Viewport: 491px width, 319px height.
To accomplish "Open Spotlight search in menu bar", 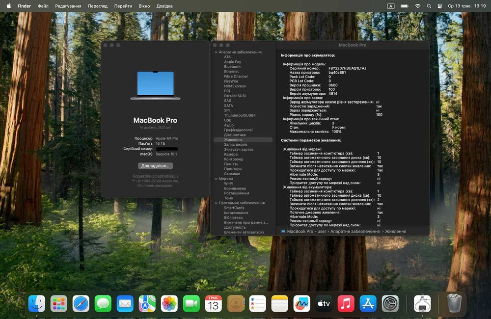I will (x=429, y=6).
